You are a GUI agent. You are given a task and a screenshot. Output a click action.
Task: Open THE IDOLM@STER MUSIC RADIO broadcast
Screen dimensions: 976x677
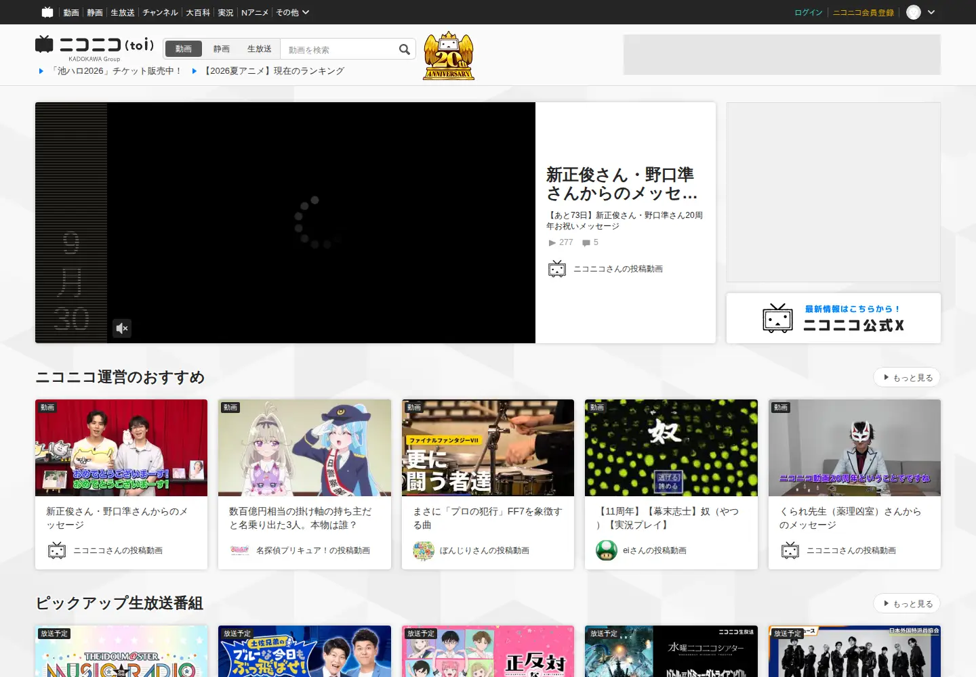pos(121,651)
